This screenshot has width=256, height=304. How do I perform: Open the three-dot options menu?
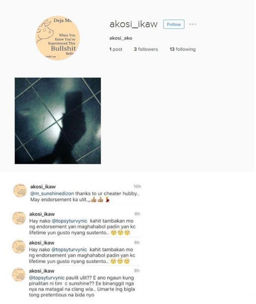[x=193, y=24]
